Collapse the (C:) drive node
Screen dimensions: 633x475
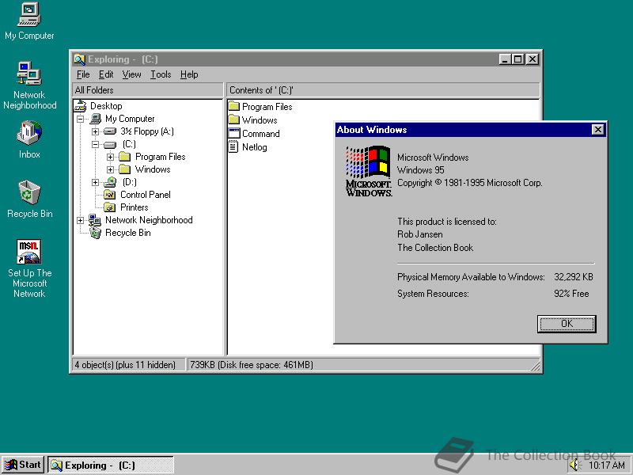[95, 144]
